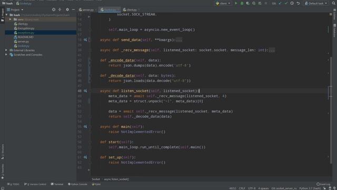Open Search Everywhere magnifier icon
337x190 pixels.
(333, 3)
